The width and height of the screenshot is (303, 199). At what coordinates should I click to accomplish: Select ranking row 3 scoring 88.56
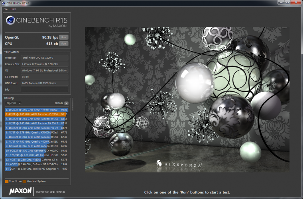point(37,119)
